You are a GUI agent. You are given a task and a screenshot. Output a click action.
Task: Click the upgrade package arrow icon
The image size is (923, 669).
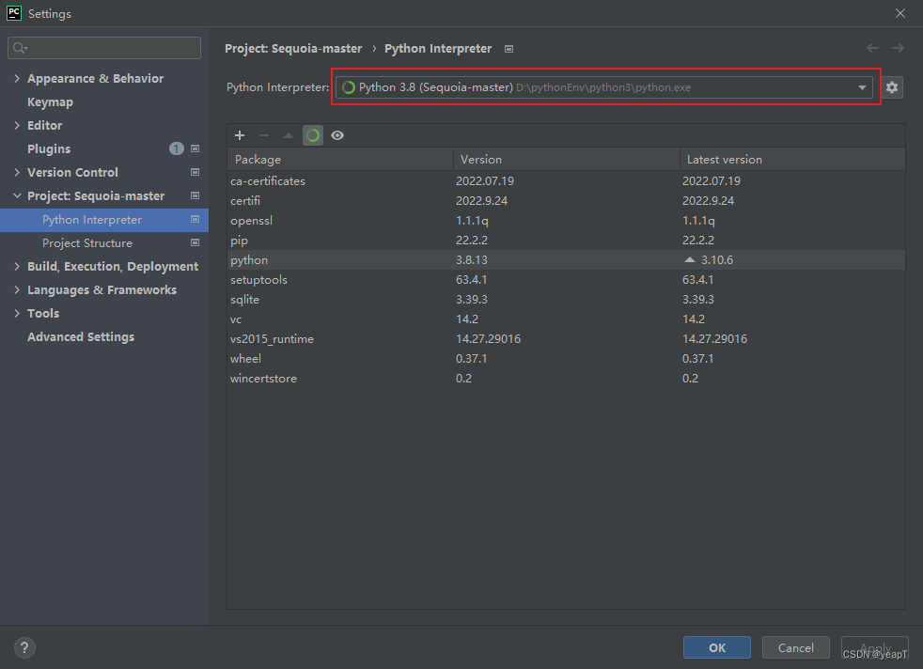[x=289, y=135]
